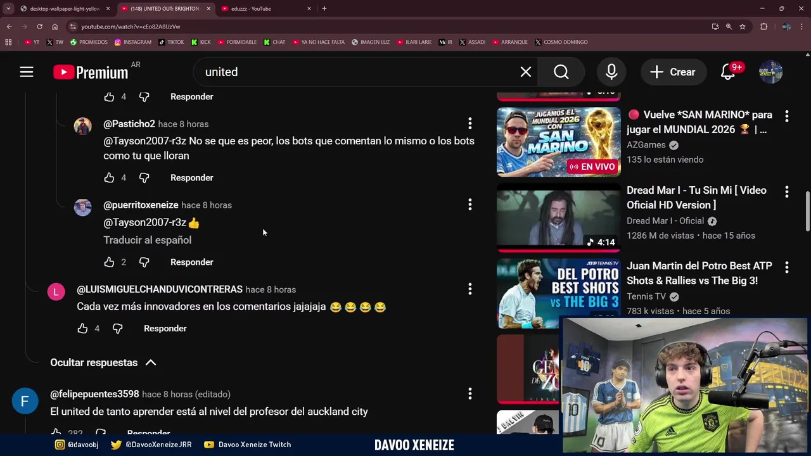Open options for LUISMIGUELCHANDUVICONTRERAS comment
The width and height of the screenshot is (811, 456).
point(469,289)
